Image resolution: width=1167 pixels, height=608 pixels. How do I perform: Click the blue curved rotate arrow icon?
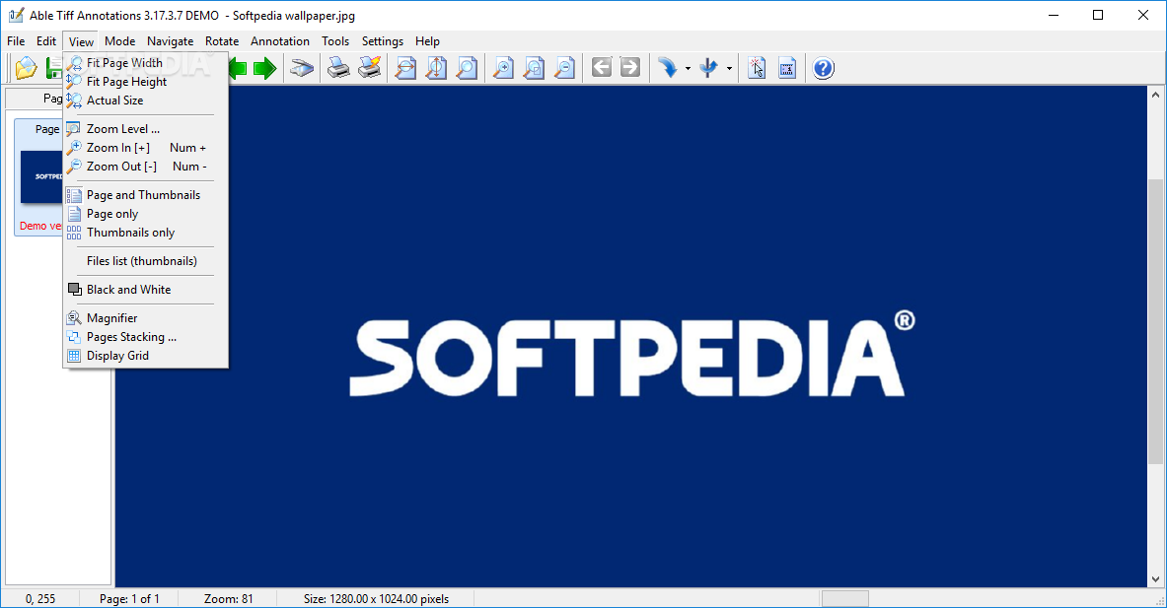pyautogui.click(x=668, y=68)
